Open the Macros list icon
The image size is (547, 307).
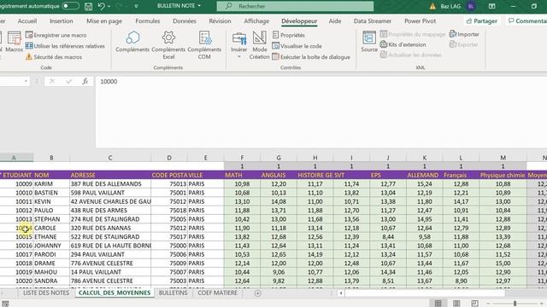pos(14,42)
